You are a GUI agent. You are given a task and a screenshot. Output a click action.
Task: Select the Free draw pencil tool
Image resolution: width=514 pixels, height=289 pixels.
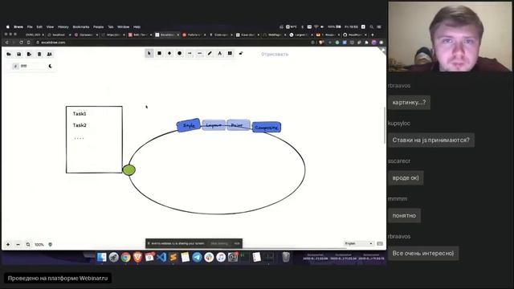point(210,53)
